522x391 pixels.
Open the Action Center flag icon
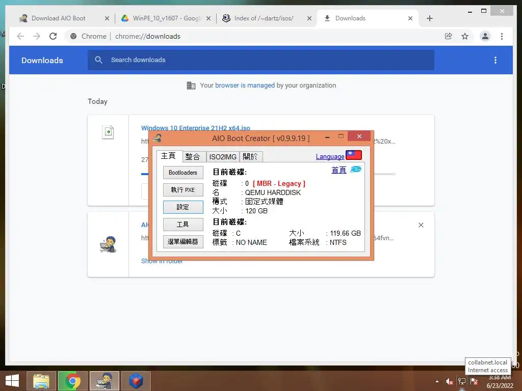pyautogui.click(x=474, y=381)
